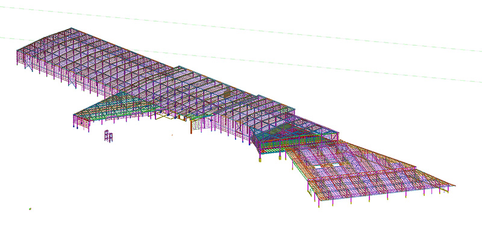
Task: Select the red ridge beam across lower canopy
Action: [x=362, y=174]
